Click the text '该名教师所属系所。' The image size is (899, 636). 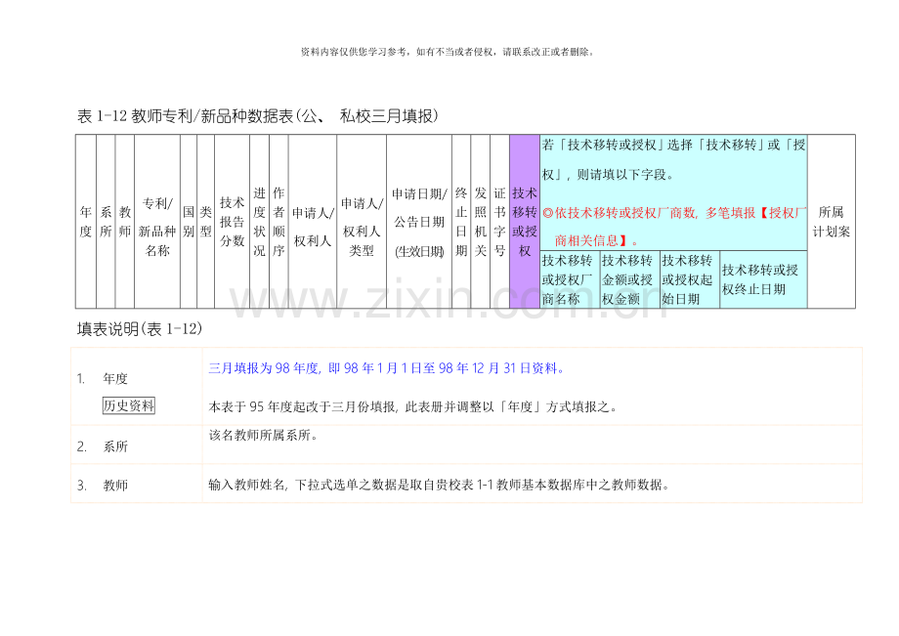coord(264,436)
